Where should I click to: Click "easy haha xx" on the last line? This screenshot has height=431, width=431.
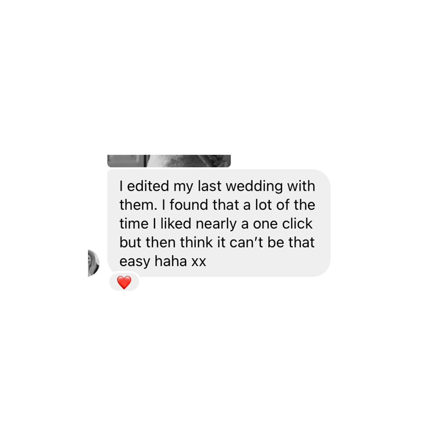163,261
